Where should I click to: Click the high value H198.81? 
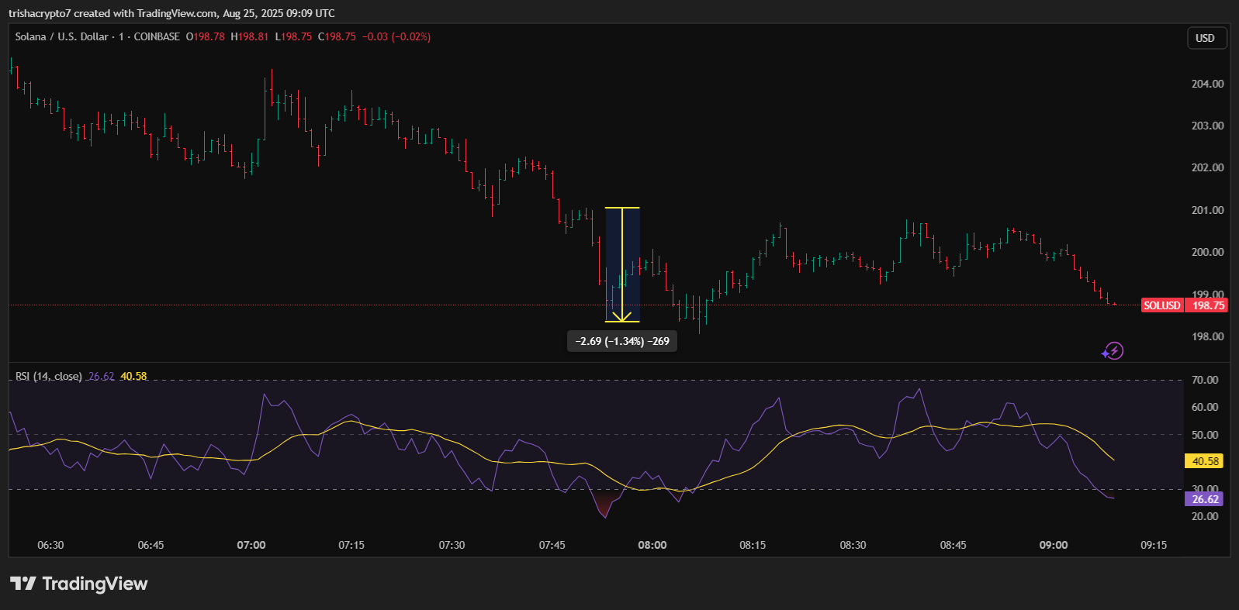coord(250,36)
